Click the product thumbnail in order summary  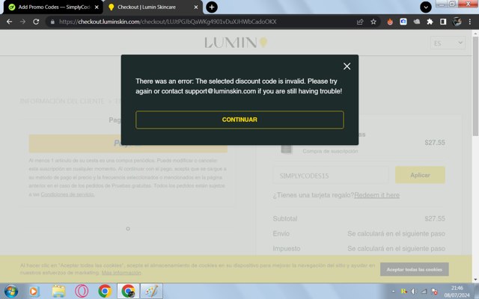(x=286, y=149)
